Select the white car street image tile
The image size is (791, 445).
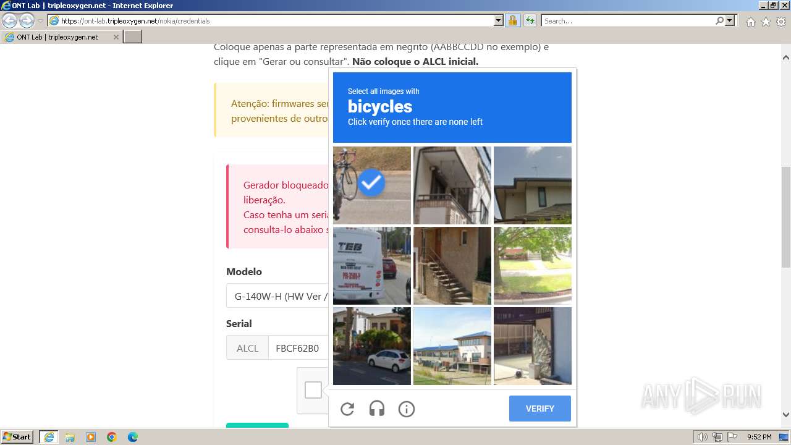[x=372, y=346]
